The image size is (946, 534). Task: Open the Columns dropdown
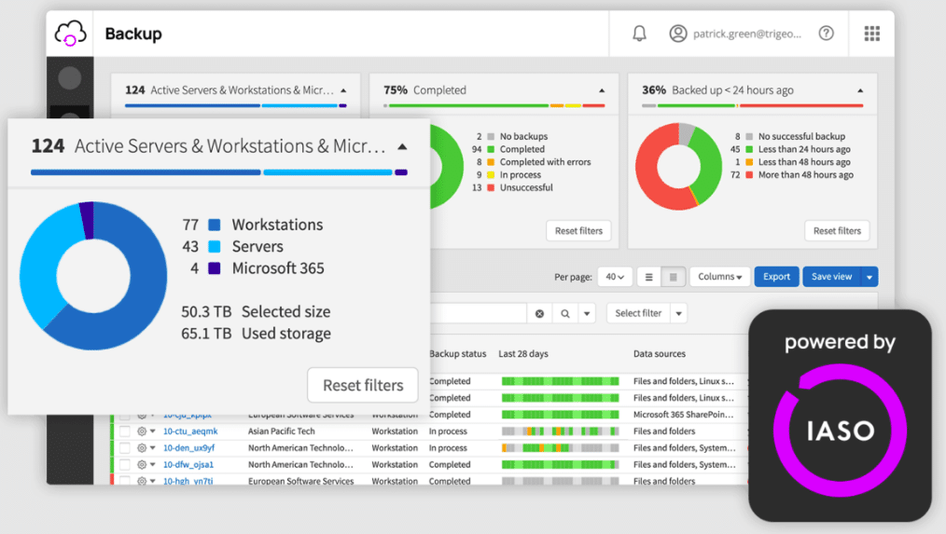719,277
